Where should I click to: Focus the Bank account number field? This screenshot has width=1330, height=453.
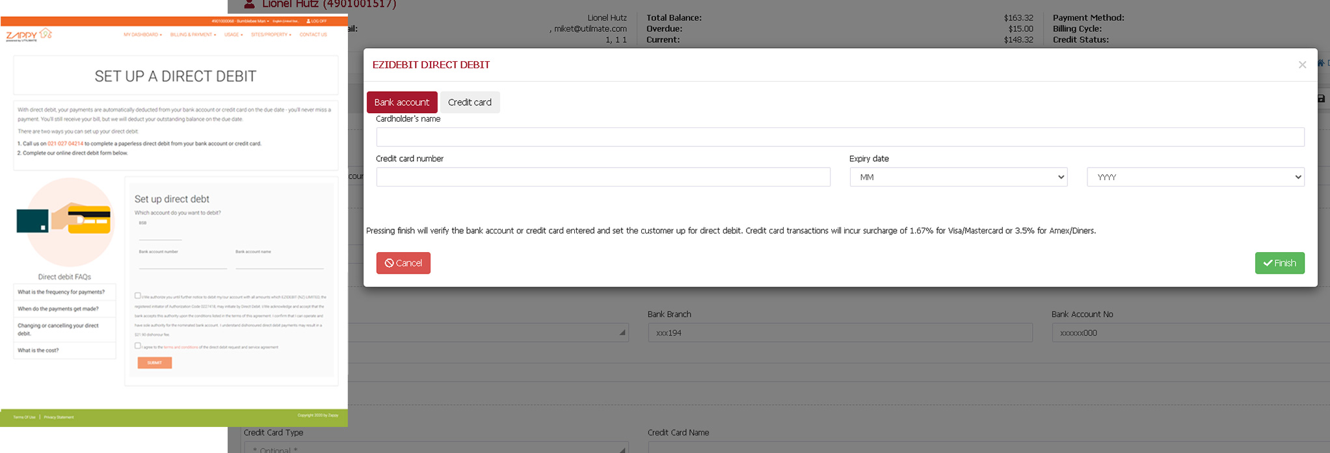(183, 263)
